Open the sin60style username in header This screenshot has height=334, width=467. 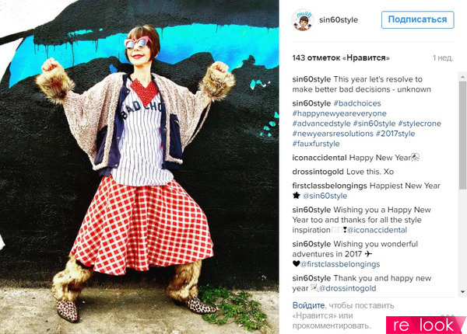[339, 20]
